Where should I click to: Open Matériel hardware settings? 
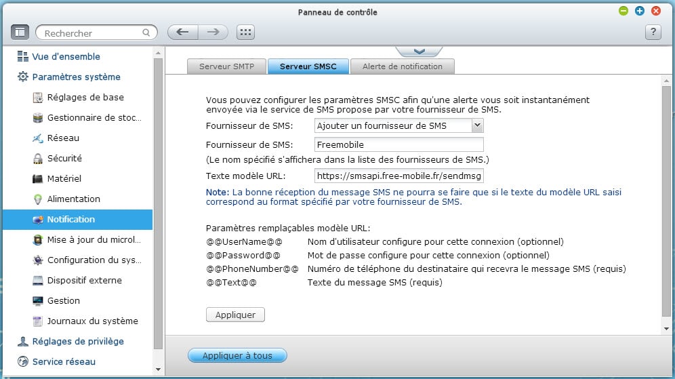point(39,179)
